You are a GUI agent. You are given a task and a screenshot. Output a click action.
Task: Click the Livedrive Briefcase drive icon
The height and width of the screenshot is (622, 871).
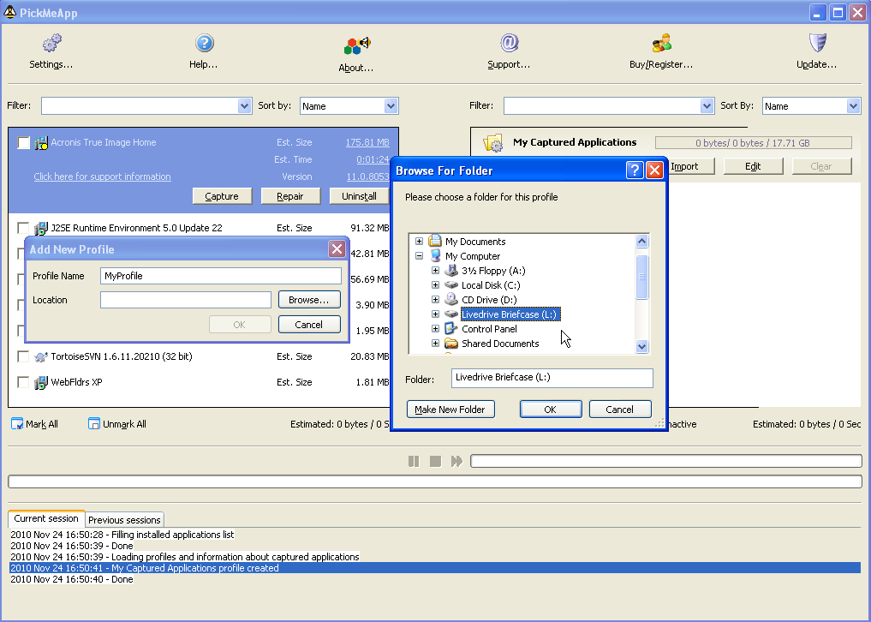(x=451, y=314)
